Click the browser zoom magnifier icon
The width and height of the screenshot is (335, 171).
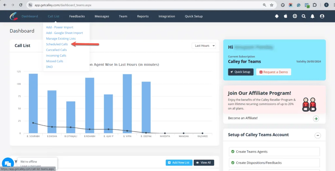tap(264, 5)
